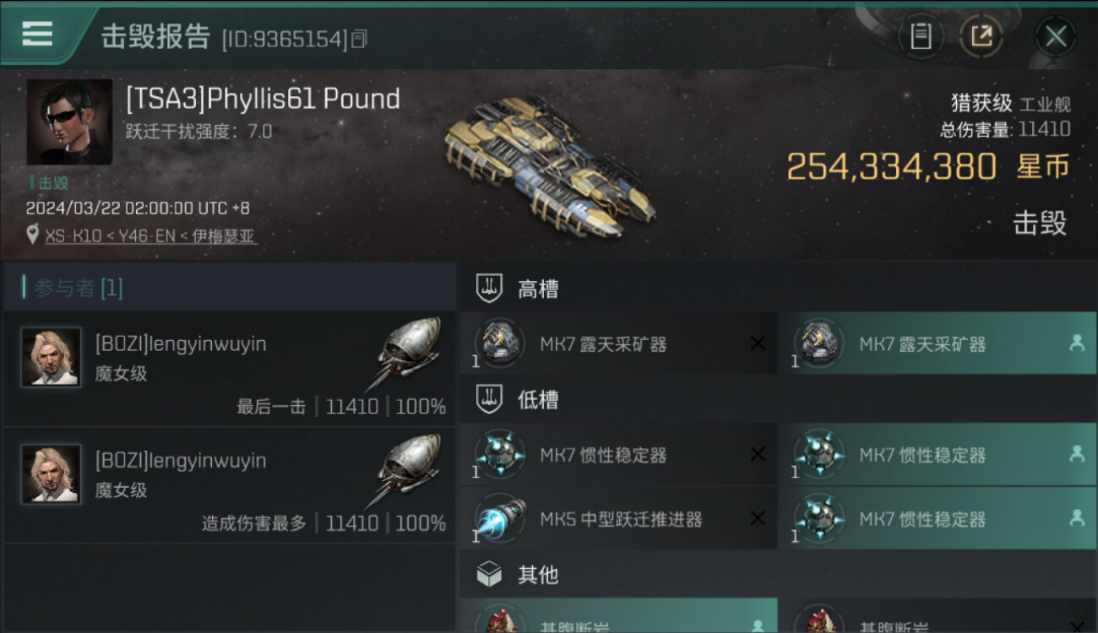Open lengyinwuyin's portrait in last-hit row
Image resolution: width=1098 pixels, height=633 pixels.
coord(52,357)
